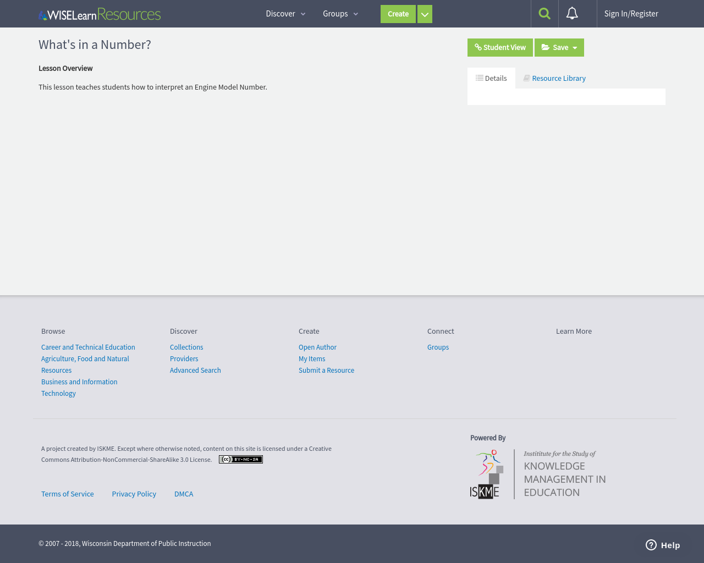Switch to the Resource Library tab
The image size is (704, 563).
[x=554, y=78]
